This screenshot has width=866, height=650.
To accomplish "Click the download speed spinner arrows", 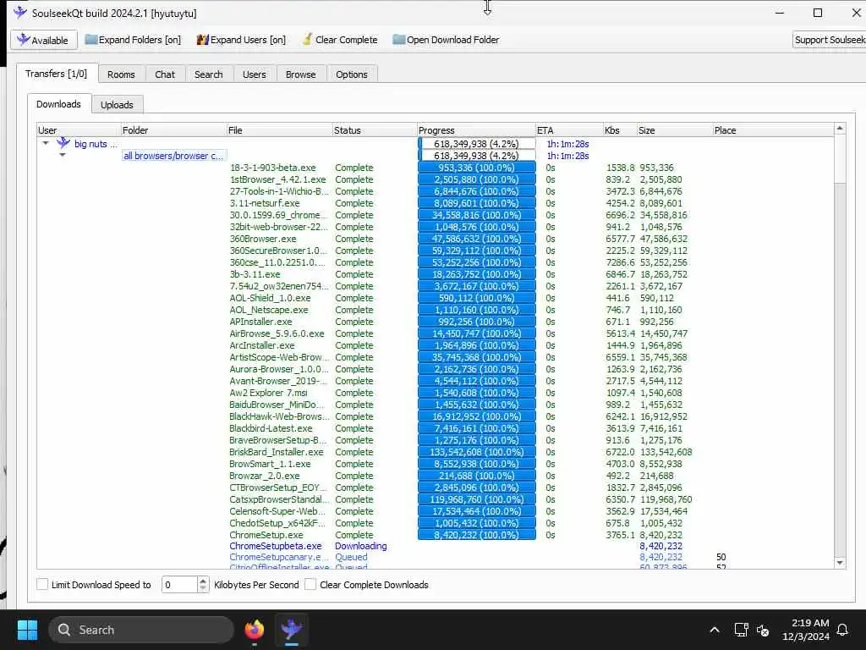I will click(203, 584).
